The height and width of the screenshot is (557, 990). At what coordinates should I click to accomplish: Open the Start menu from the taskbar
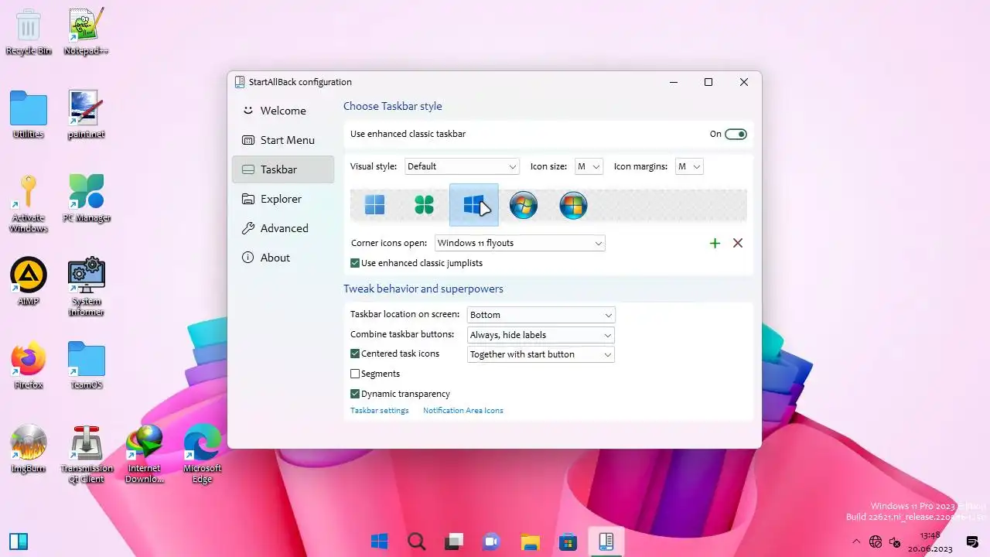click(379, 542)
